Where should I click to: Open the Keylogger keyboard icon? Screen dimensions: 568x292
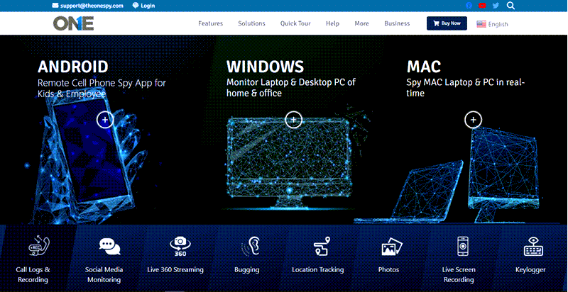(533, 247)
